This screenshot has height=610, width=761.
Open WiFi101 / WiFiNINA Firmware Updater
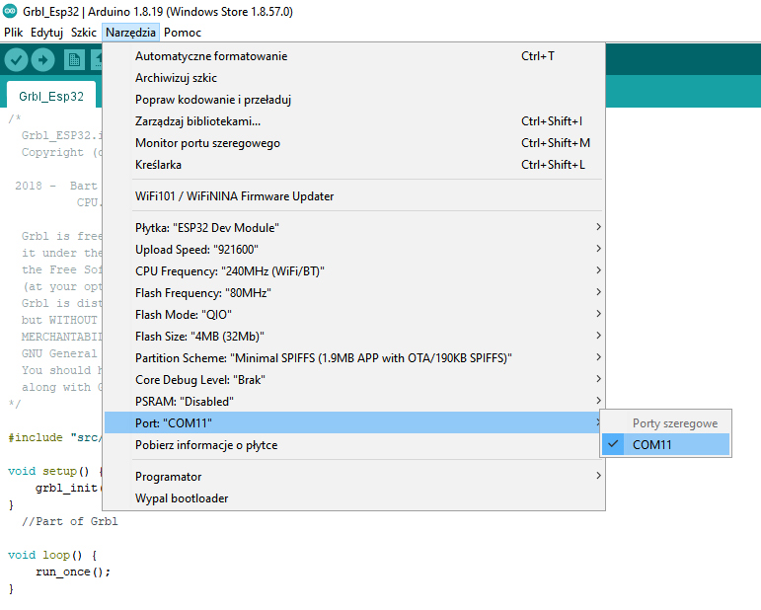pyautogui.click(x=354, y=196)
